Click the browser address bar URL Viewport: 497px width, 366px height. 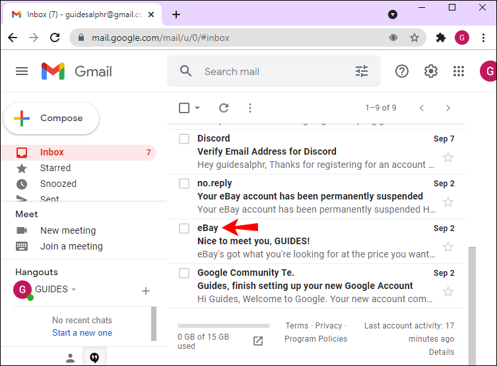160,38
